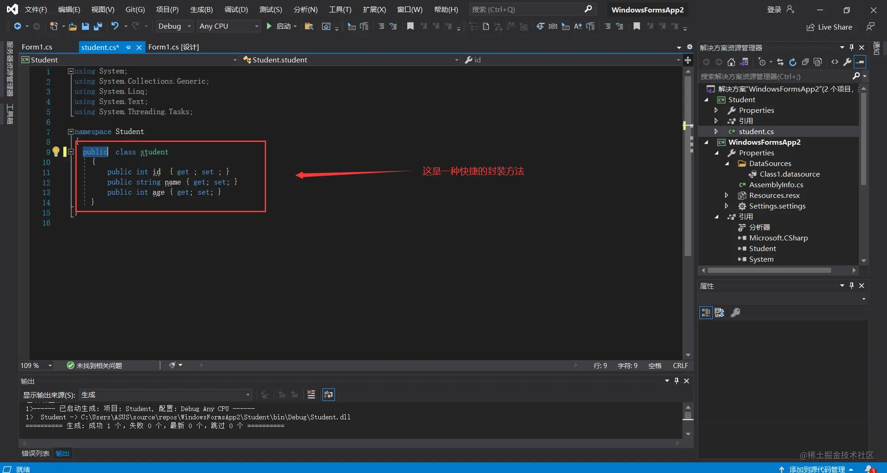Refresh Solution Explorer with the refresh icon

[x=793, y=62]
